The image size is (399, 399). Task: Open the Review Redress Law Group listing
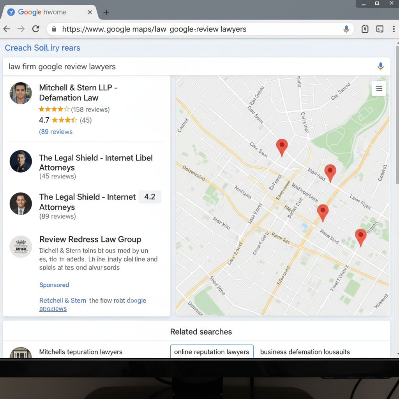point(90,239)
